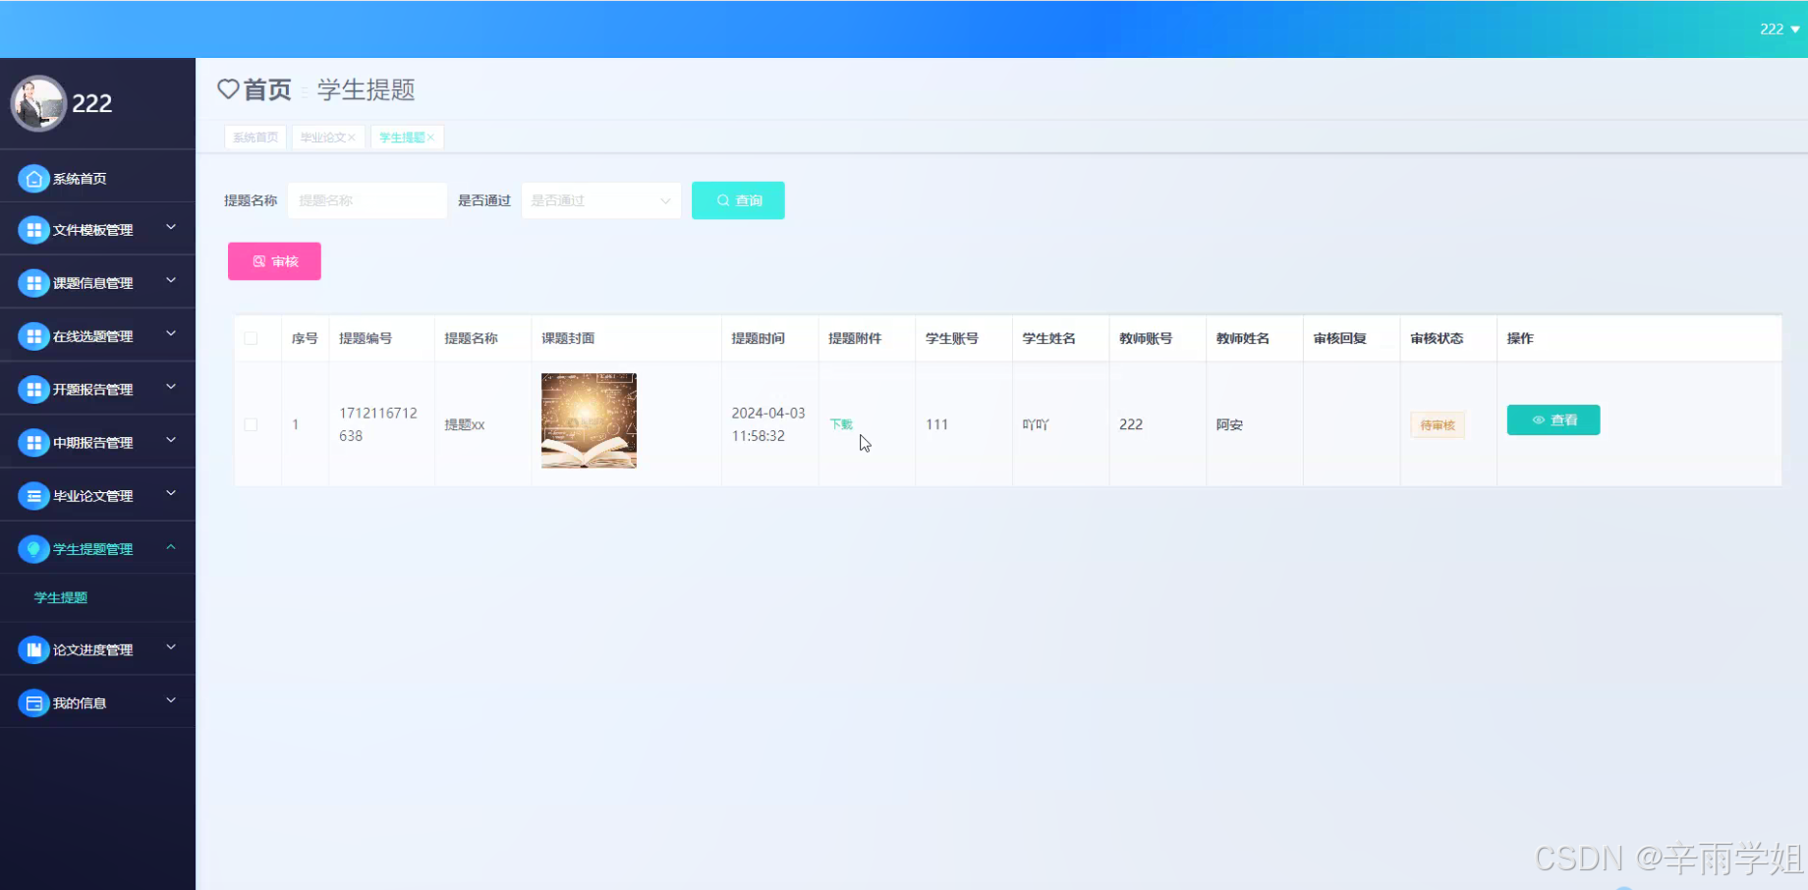Open the 毕业论文管理 sidebar icon
The height and width of the screenshot is (890, 1808).
tap(34, 494)
